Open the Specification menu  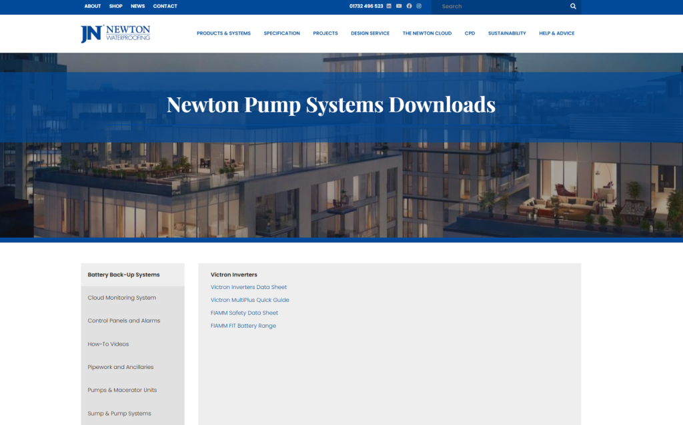pyautogui.click(x=282, y=33)
